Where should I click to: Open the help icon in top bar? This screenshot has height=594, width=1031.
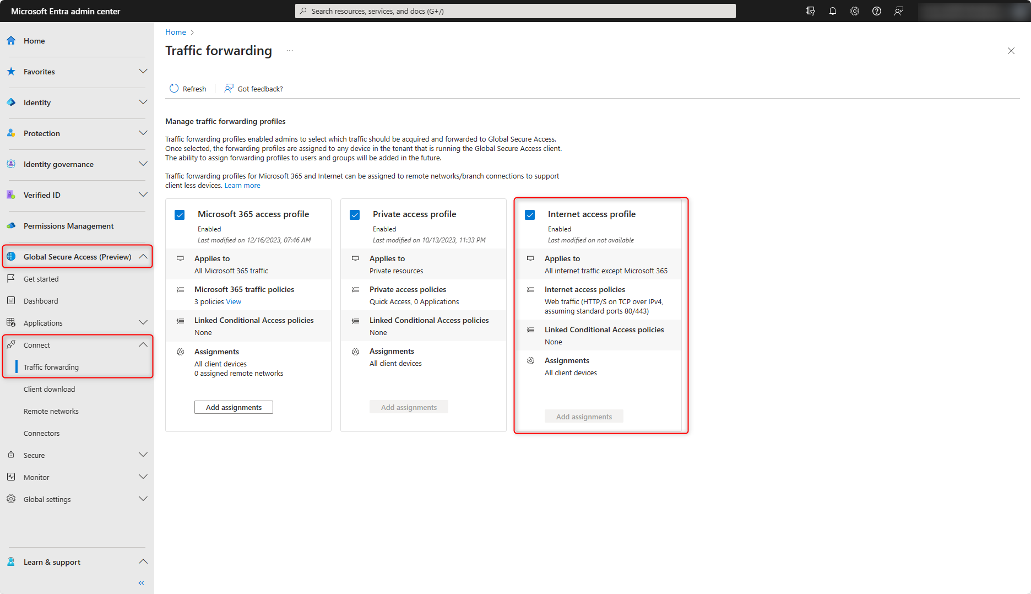tap(876, 11)
